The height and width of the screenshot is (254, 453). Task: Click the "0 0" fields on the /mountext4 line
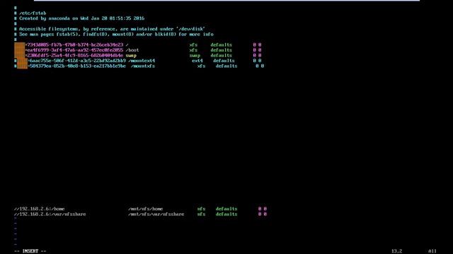(257, 61)
